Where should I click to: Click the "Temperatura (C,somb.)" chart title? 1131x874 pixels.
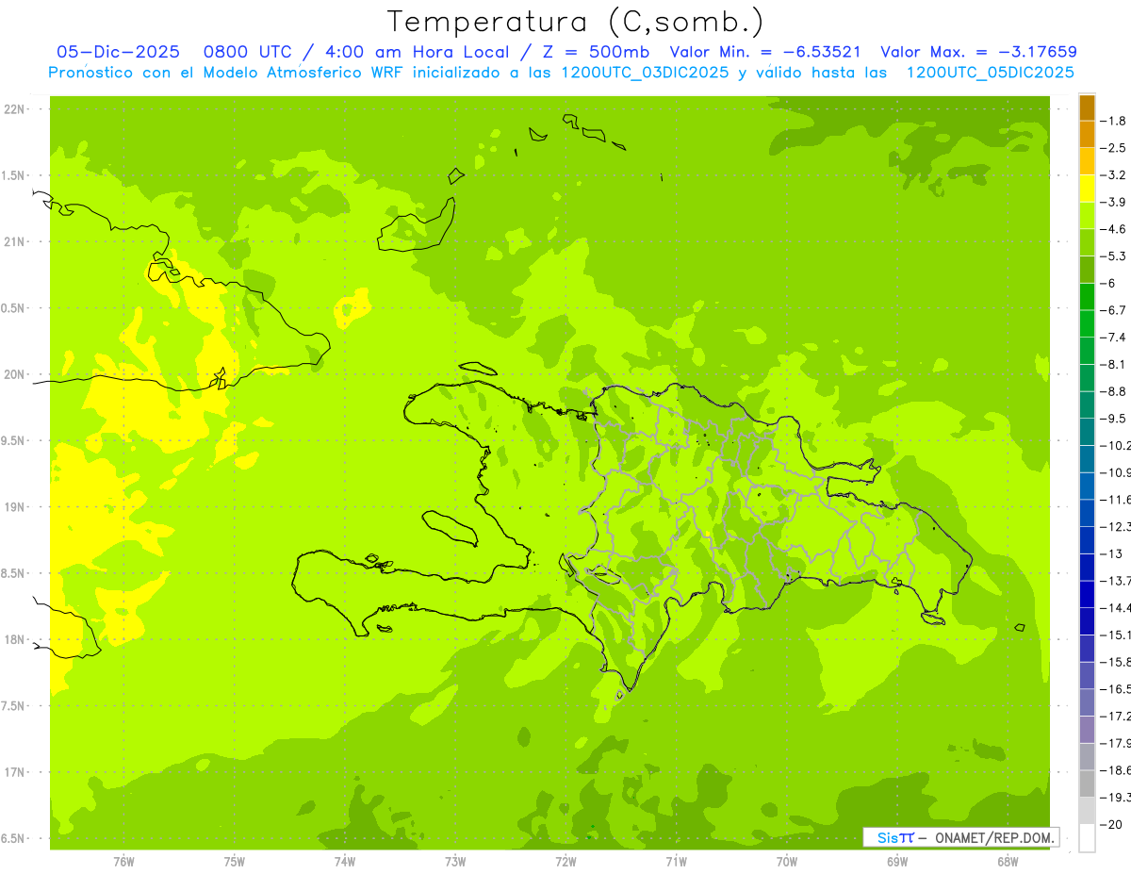[576, 22]
